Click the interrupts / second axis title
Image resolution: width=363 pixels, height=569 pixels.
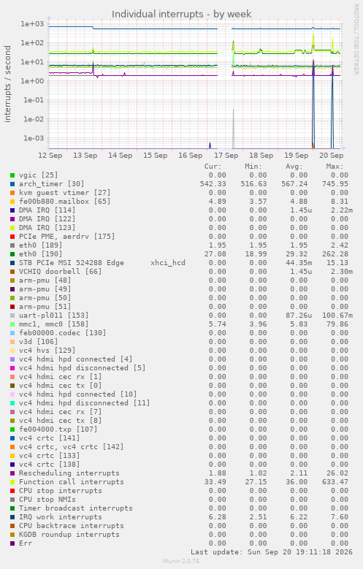[7, 84]
